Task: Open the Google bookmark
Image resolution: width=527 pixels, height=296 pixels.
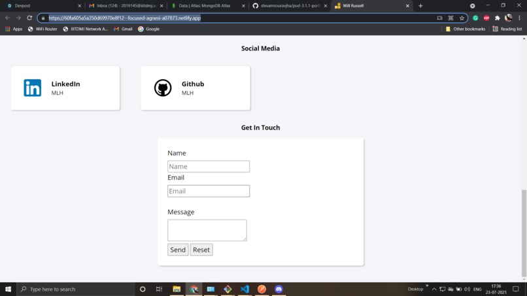Action: [x=148, y=29]
